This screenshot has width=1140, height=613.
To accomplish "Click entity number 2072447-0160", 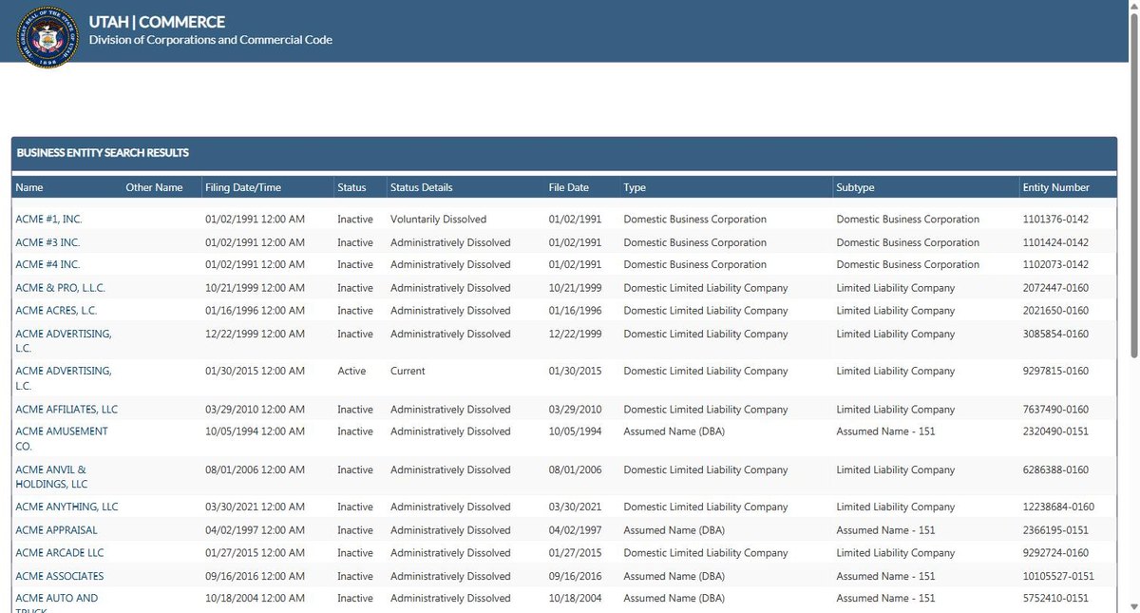I will tap(1055, 288).
